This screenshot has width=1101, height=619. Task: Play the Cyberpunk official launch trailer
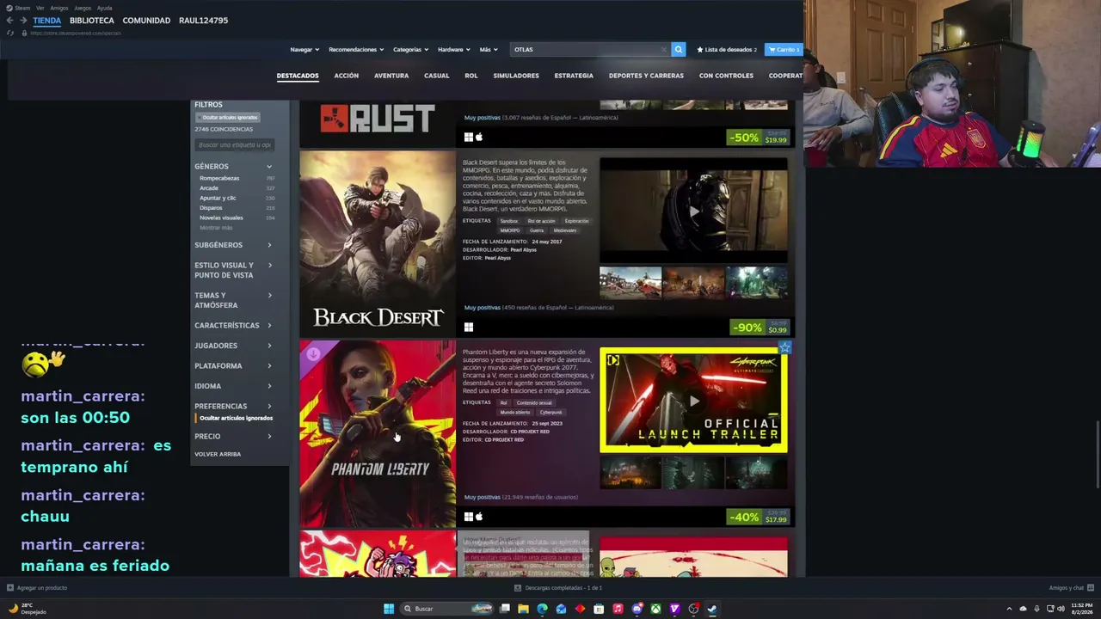click(x=693, y=401)
